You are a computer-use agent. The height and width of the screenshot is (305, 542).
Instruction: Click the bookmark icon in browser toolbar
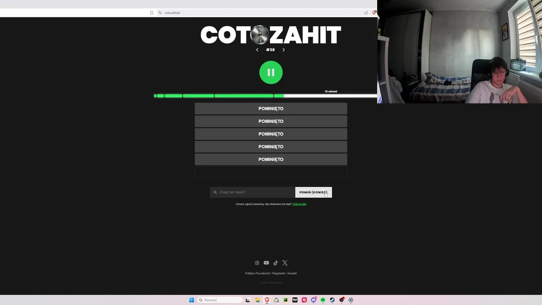pos(152,13)
